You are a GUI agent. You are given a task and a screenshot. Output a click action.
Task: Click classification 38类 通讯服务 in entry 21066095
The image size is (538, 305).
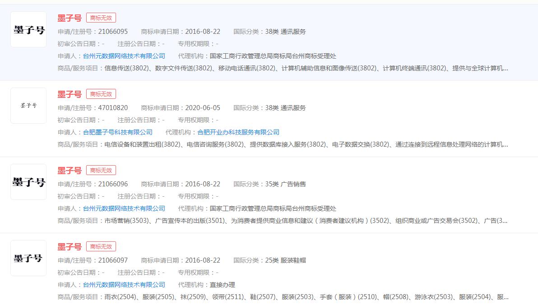(x=285, y=32)
